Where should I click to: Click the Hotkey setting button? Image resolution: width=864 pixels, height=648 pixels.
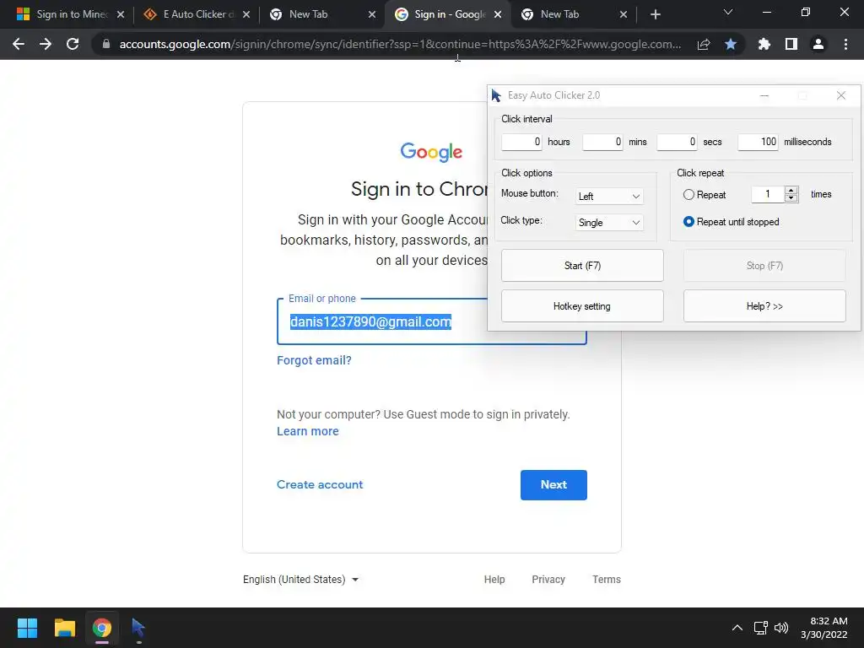coord(582,305)
